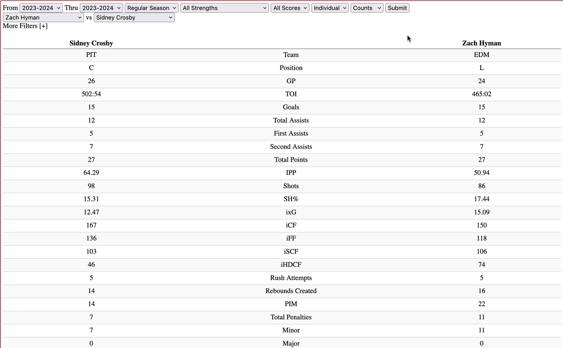The width and height of the screenshot is (563, 348).
Task: Click the Shots row label
Action: pos(291,186)
